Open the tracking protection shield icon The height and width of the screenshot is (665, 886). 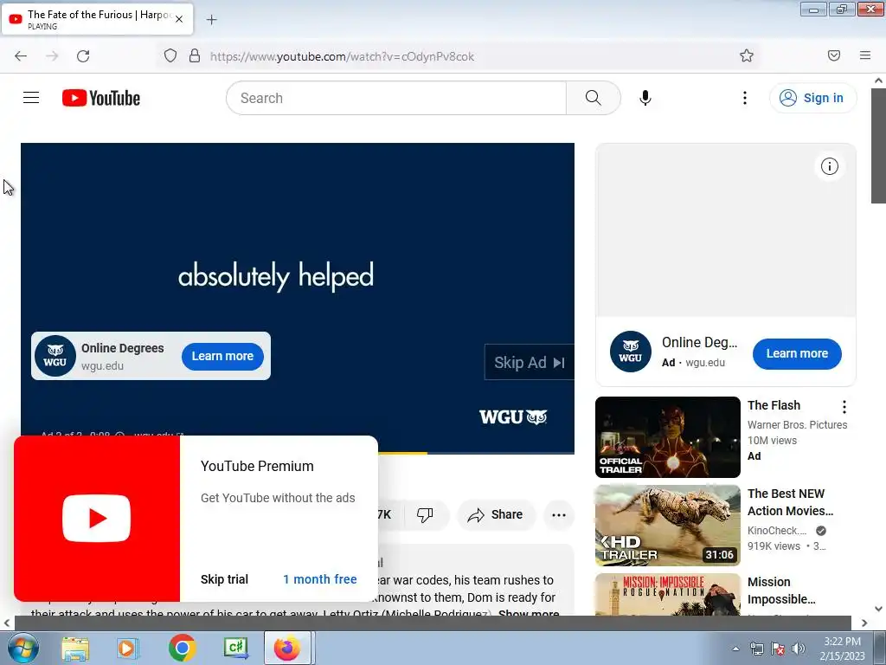coord(170,55)
